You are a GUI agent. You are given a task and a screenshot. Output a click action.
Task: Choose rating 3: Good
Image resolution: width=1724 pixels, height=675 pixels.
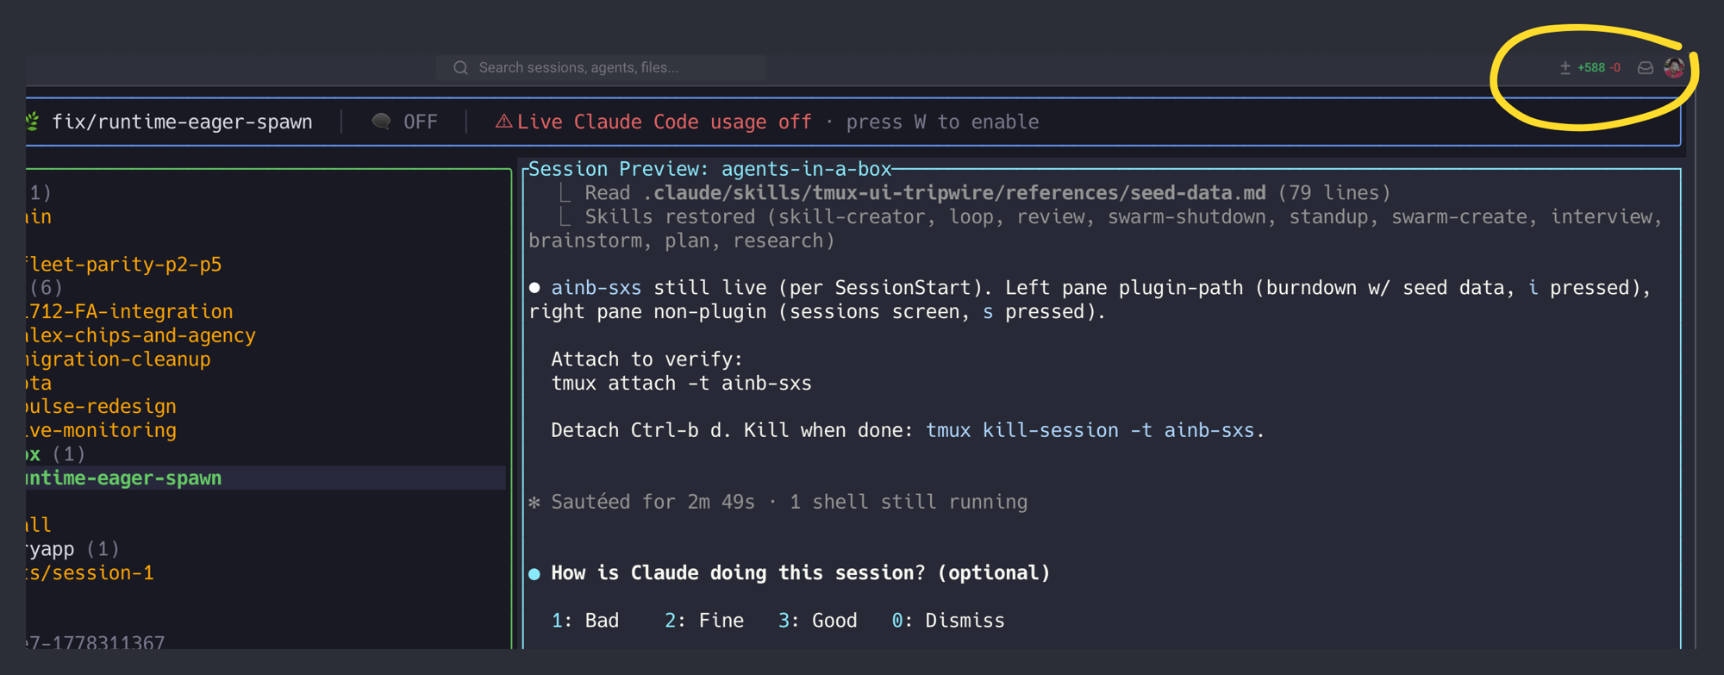tap(817, 621)
